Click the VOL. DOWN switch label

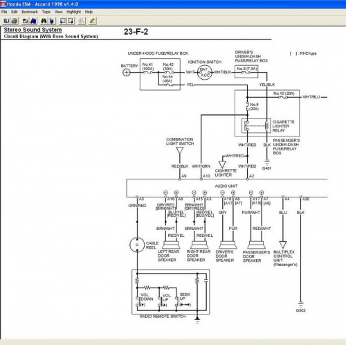point(147,297)
